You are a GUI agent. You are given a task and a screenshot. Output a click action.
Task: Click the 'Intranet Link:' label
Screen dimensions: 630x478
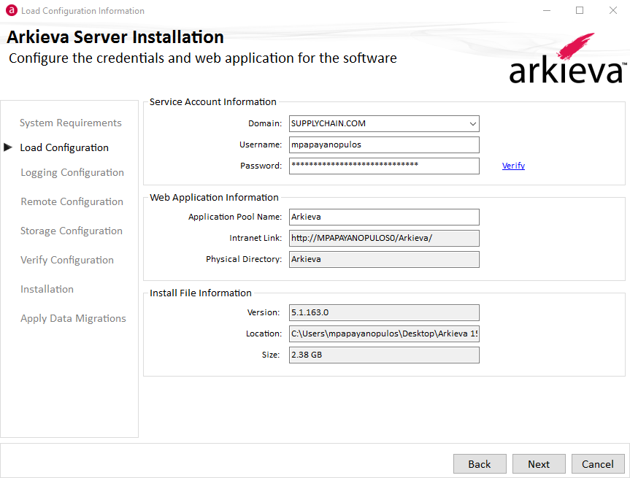pyautogui.click(x=256, y=238)
